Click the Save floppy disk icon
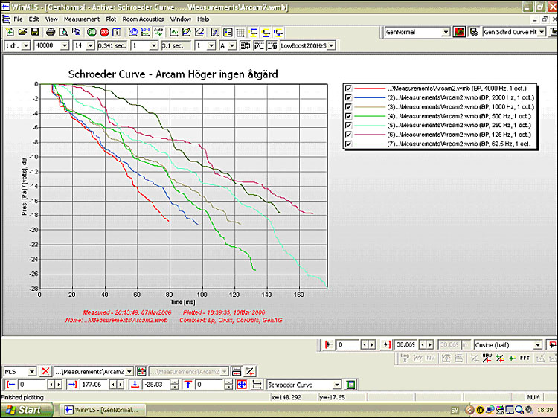This screenshot has width=558, height=418. 34,32
